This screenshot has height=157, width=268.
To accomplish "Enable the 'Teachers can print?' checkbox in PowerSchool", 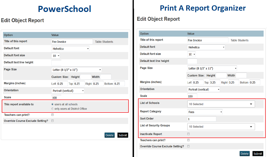I will coord(52,114).
